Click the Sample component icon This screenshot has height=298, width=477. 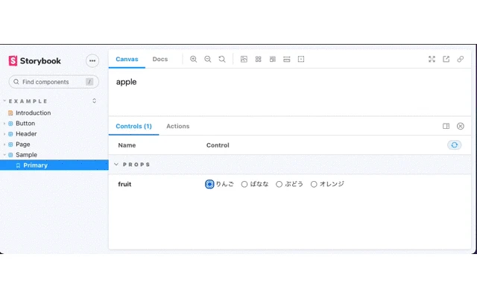(x=10, y=155)
